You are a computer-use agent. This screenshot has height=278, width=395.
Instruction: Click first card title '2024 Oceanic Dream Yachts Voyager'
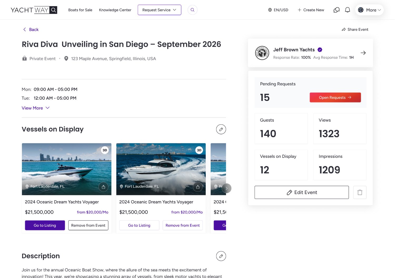(62, 202)
